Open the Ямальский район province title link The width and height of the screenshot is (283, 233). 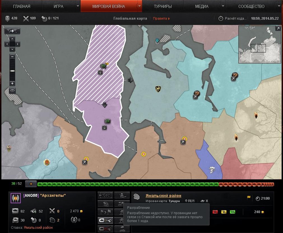pyautogui.click(x=163, y=196)
